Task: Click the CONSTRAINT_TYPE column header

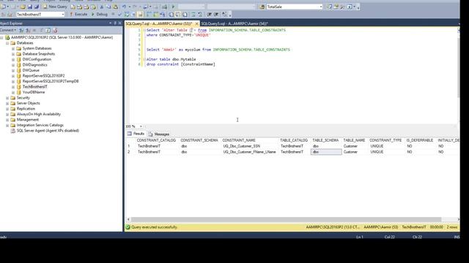Action: [x=385, y=140]
